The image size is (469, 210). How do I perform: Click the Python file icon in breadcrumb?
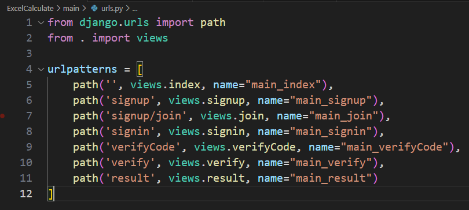94,9
